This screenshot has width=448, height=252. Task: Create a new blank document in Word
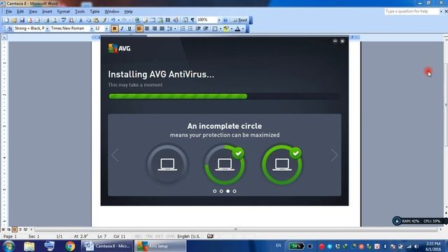point(6,20)
